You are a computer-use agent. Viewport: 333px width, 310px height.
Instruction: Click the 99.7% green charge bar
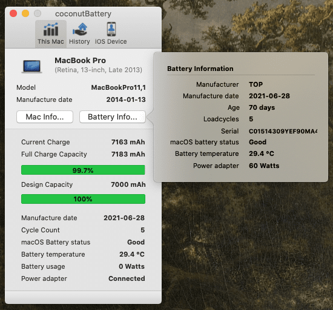coord(83,170)
